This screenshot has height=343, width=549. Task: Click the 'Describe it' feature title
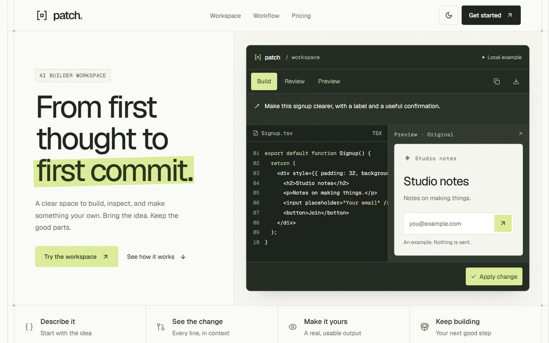click(x=58, y=322)
